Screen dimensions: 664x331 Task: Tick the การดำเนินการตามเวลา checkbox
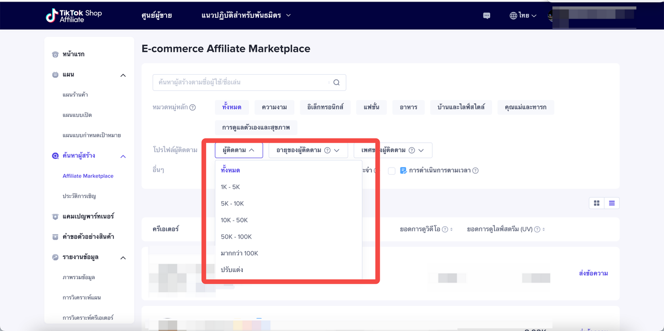coord(392,171)
